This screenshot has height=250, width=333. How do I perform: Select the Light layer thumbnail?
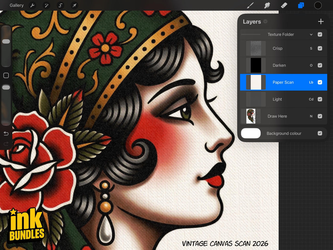256,99
